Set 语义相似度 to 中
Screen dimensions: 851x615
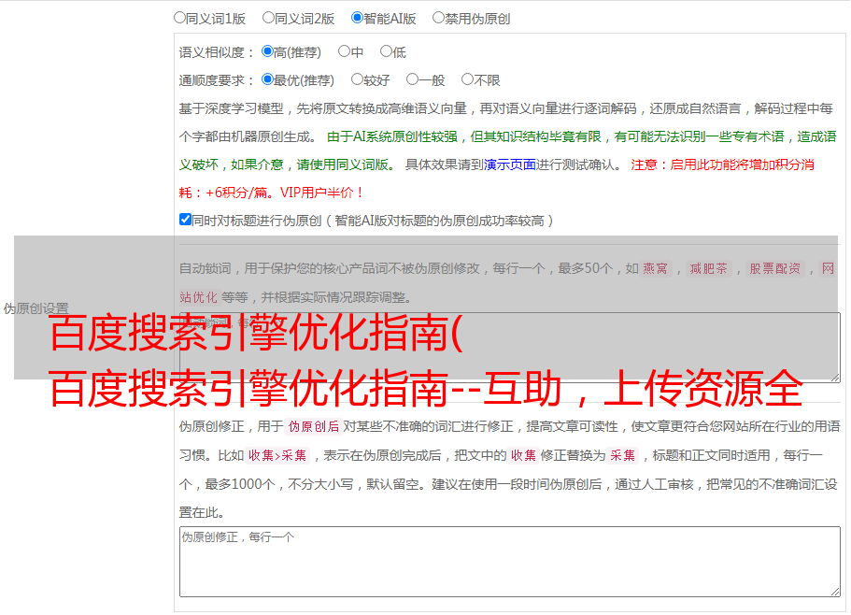click(344, 51)
